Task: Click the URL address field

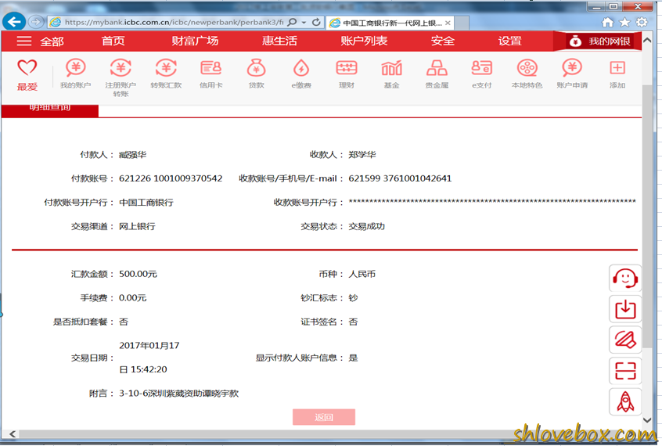Action: tap(174, 23)
